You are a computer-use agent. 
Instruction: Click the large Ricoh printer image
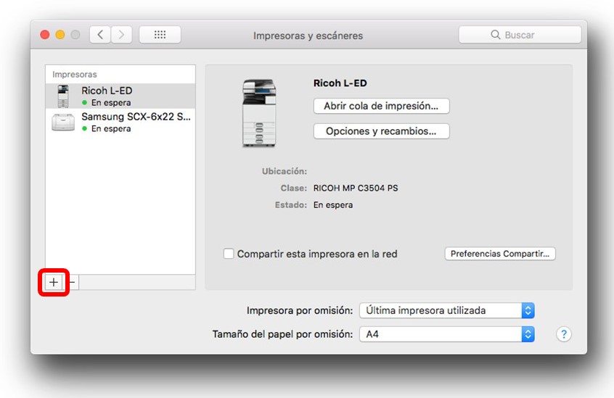pos(259,113)
